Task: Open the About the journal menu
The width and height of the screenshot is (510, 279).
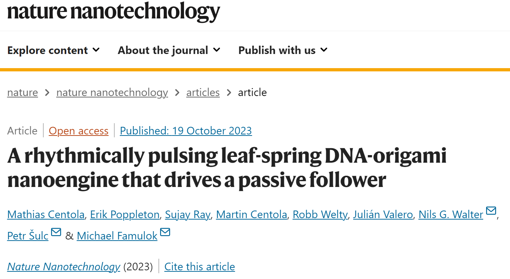Action: tap(169, 50)
